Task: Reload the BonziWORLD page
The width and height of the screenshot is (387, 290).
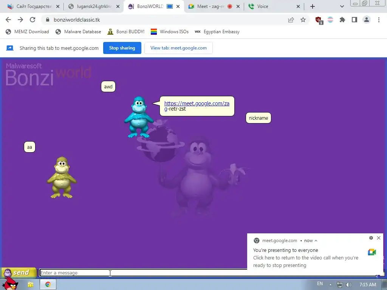Action: [33, 20]
